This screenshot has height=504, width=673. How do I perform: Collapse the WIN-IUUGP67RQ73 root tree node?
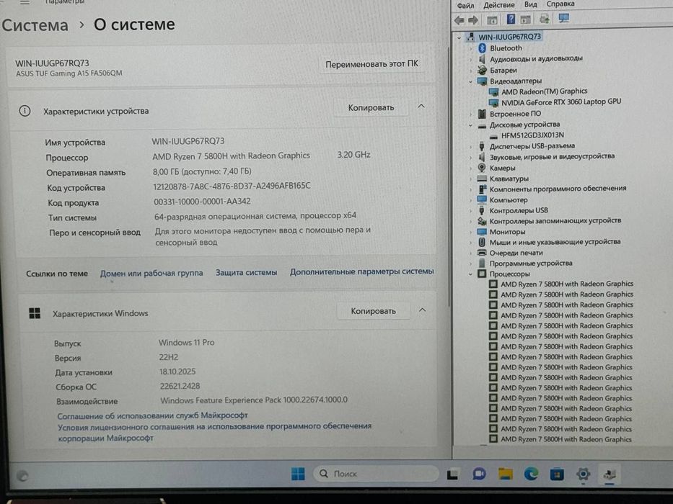pyautogui.click(x=459, y=37)
